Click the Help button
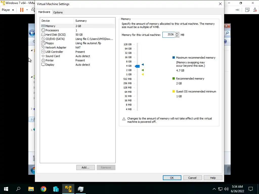Viewport: 259px width, 194px height. pos(213,178)
